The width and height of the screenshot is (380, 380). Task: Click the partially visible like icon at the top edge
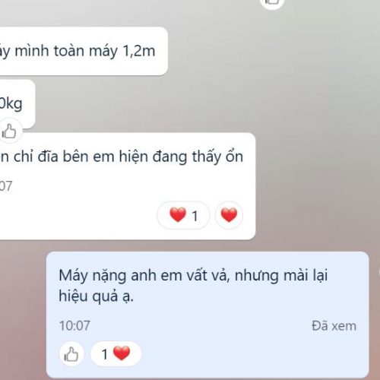[x=272, y=2]
